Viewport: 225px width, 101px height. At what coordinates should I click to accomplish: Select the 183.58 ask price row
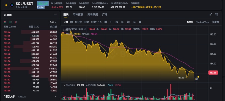[31, 61]
